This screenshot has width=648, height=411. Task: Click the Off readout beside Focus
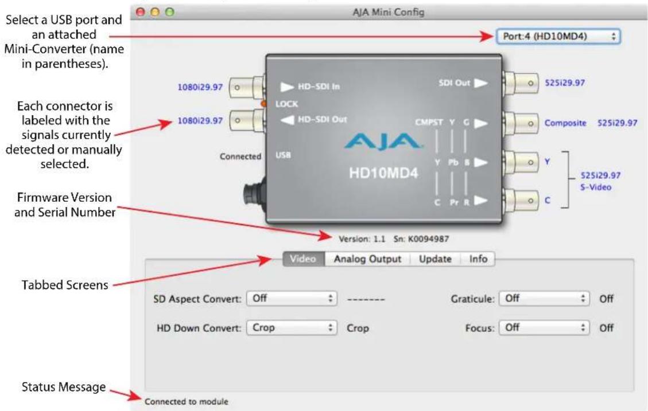(606, 328)
